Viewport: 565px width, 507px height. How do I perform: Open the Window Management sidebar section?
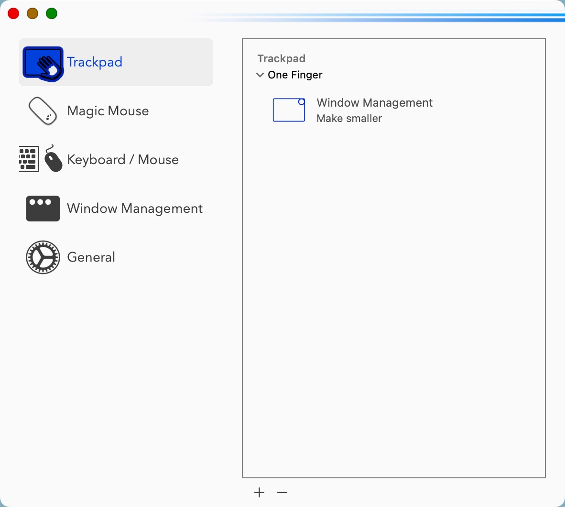pos(116,209)
